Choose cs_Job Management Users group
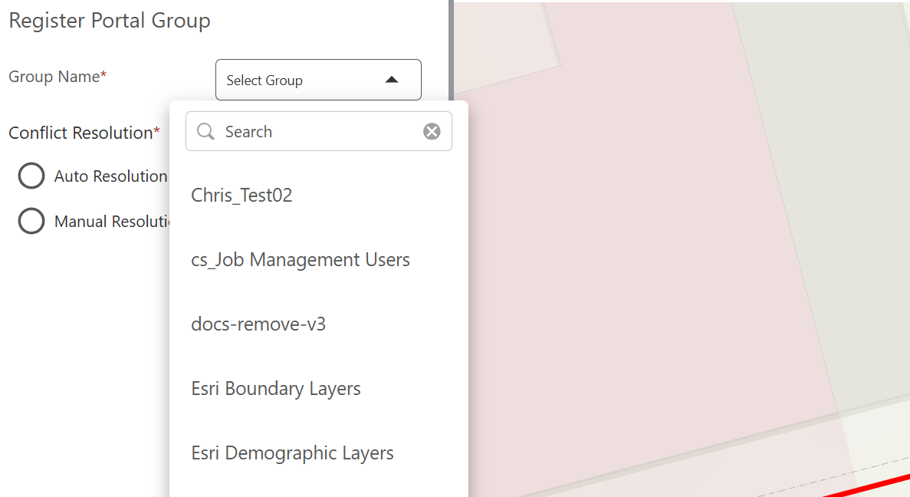The height and width of the screenshot is (497, 910). click(319, 259)
